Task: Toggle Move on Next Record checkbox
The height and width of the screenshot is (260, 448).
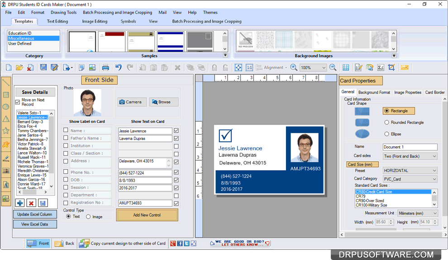Action: [18, 102]
